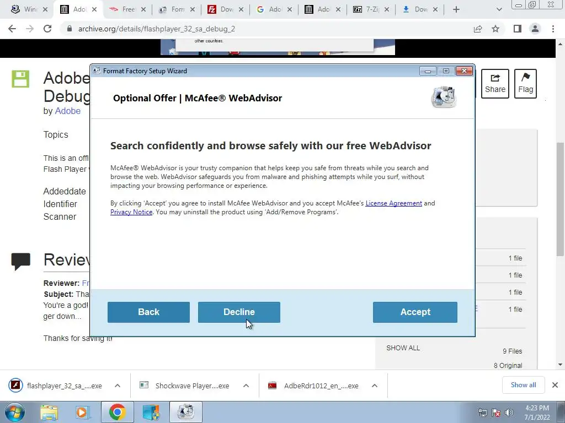Click the Flash Player icon in downloads bar

15,386
